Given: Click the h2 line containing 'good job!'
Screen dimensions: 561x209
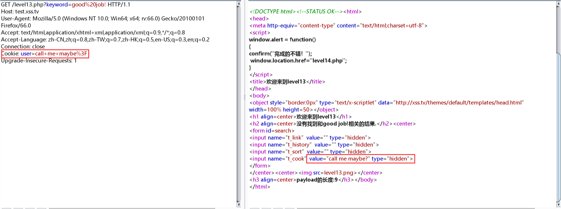Looking at the screenshot, I should point(333,124).
